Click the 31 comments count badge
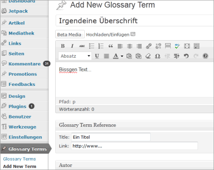The height and width of the screenshot is (170, 214). 47,64
